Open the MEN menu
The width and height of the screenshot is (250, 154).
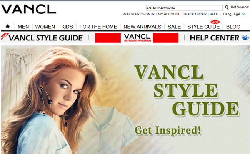(23, 27)
